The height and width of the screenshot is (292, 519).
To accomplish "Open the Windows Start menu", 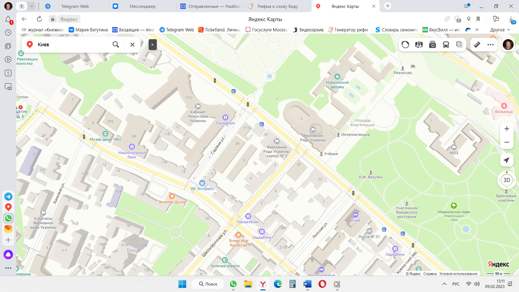I will click(x=182, y=284).
